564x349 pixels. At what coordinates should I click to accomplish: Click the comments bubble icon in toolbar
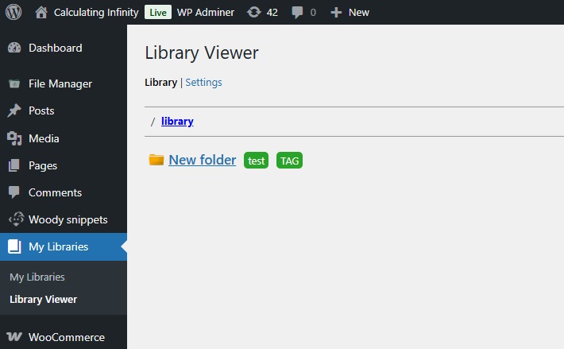tap(297, 13)
